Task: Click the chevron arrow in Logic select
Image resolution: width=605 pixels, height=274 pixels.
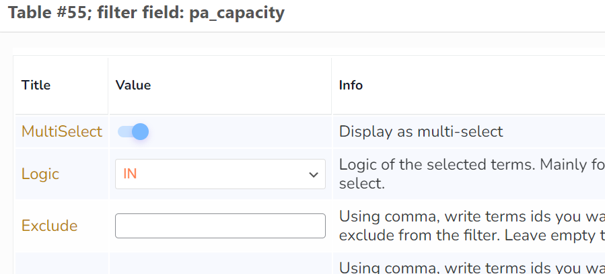Action: pos(314,174)
